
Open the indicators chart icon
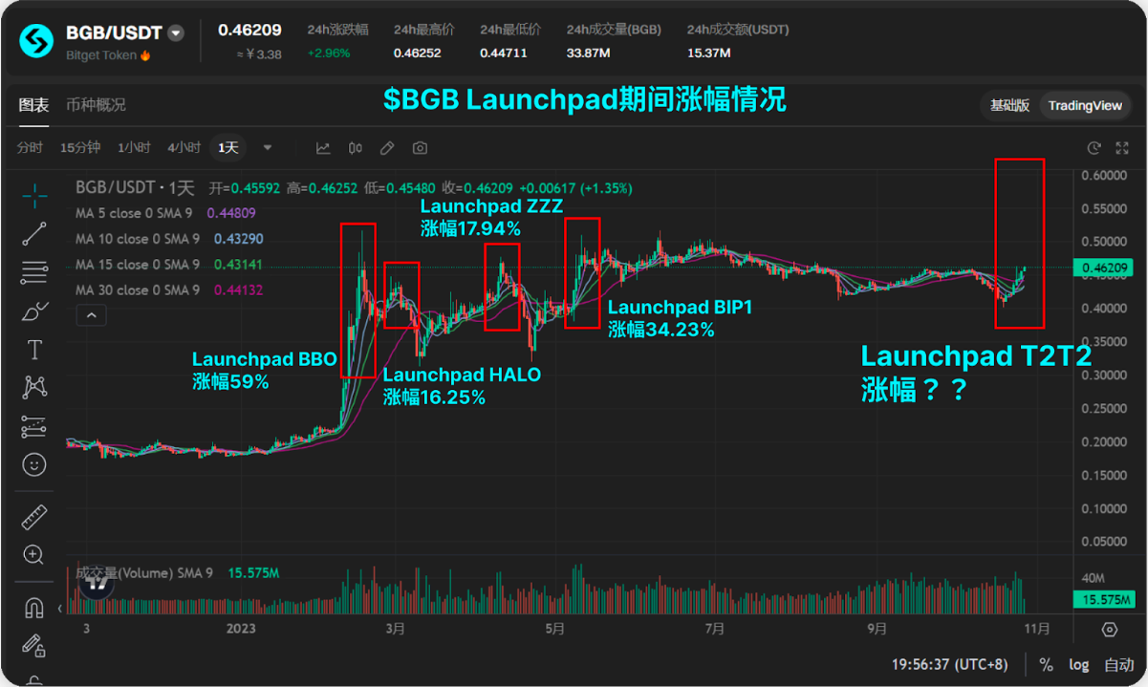pyautogui.click(x=323, y=148)
